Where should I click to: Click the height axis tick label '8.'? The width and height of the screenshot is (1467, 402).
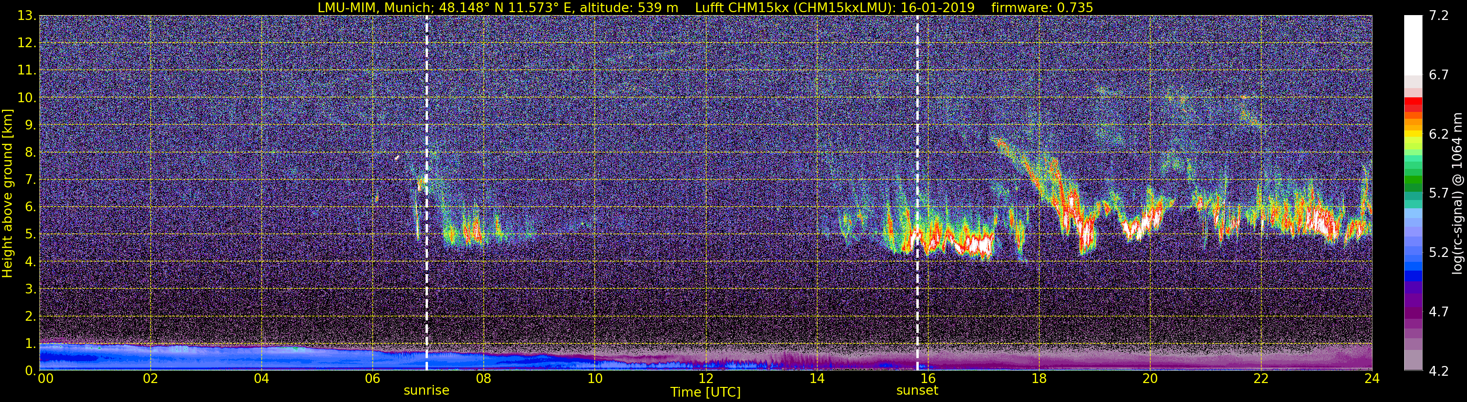[31, 153]
